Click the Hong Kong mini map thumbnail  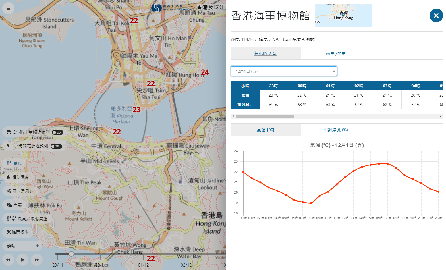[x=343, y=15]
